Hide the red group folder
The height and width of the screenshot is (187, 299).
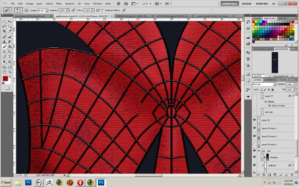[254, 150]
